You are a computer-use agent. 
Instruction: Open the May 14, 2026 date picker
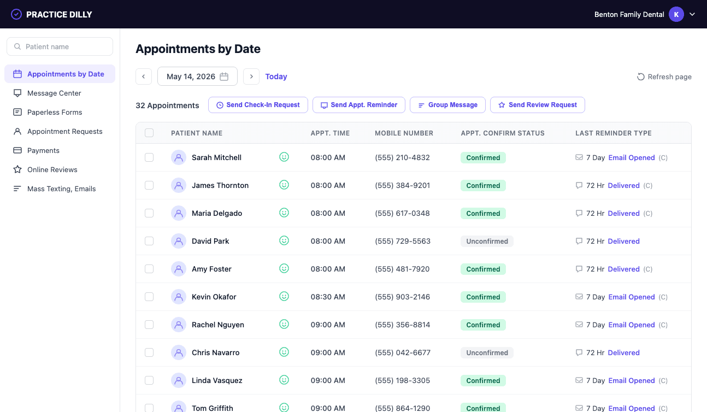click(x=197, y=76)
